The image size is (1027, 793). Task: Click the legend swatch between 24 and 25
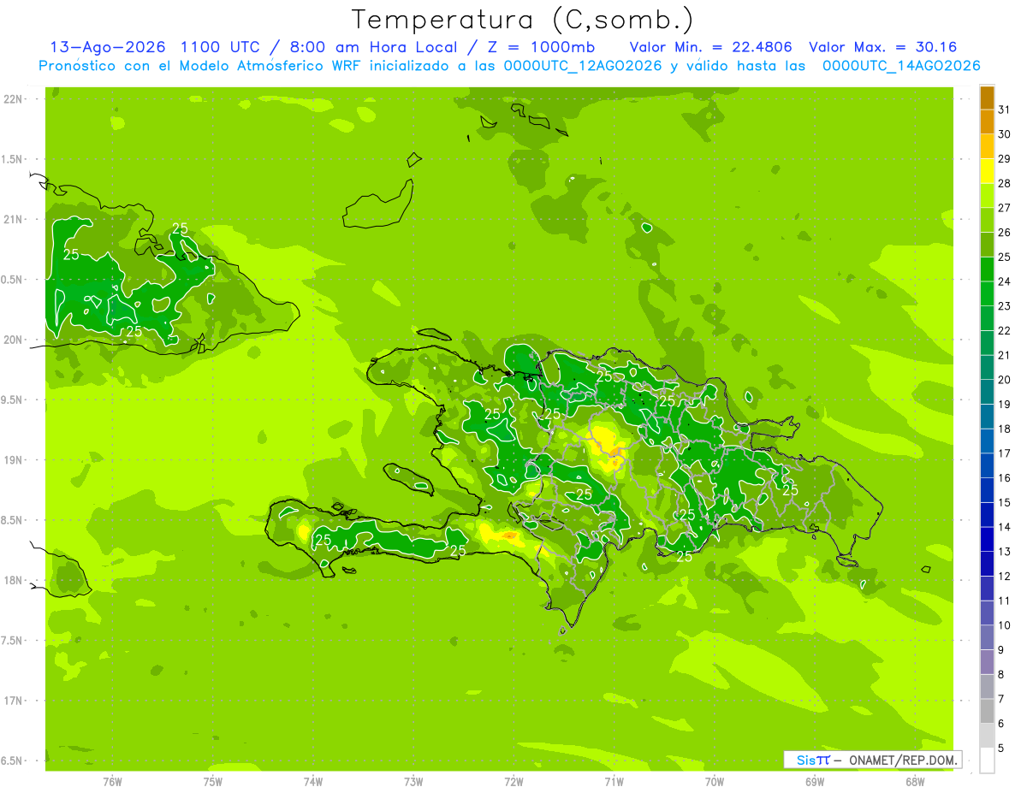[x=987, y=269]
